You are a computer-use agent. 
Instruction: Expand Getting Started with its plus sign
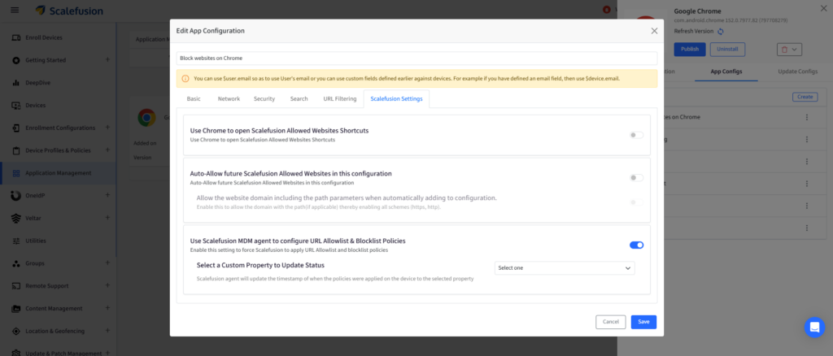(x=107, y=60)
